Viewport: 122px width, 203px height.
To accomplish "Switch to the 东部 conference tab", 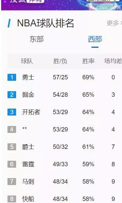I will coord(37,39).
